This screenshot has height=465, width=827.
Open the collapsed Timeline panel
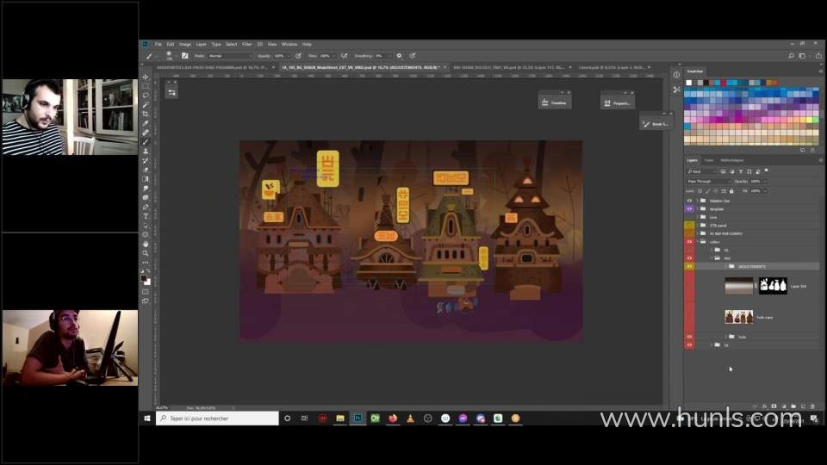[555, 102]
